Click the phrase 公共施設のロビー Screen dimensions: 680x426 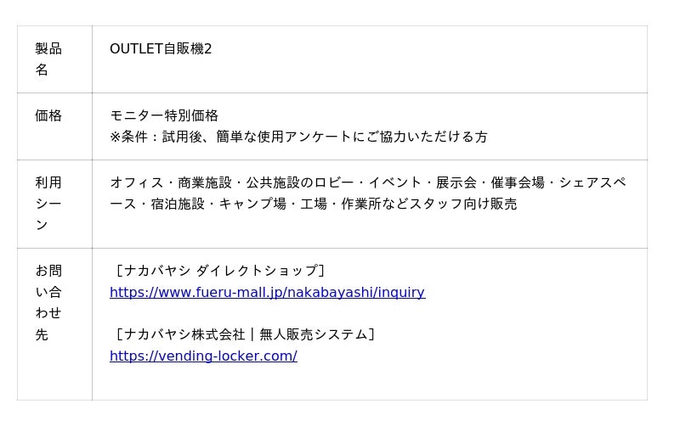pos(300,182)
